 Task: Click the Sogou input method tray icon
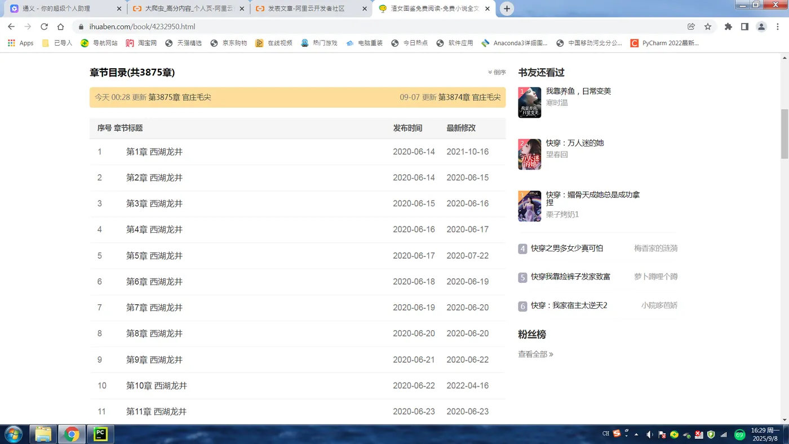pos(617,434)
